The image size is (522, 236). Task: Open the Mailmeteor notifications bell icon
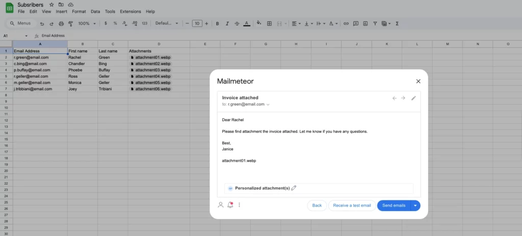(230, 205)
